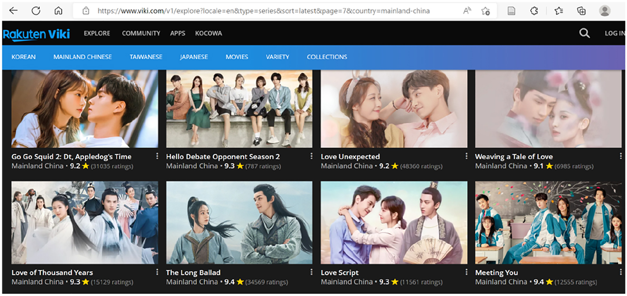The image size is (627, 296).
Task: Open the browser profile avatar
Action: pyautogui.click(x=605, y=10)
